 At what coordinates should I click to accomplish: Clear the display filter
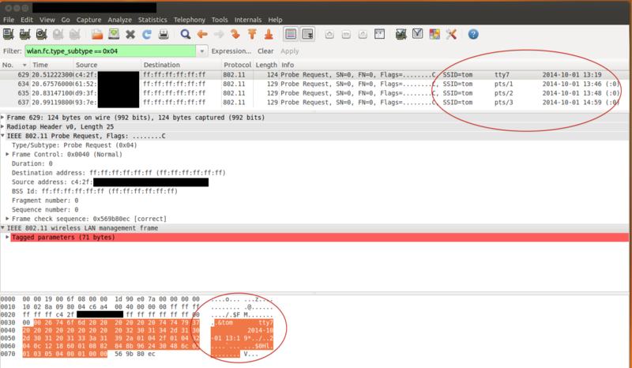coord(266,51)
